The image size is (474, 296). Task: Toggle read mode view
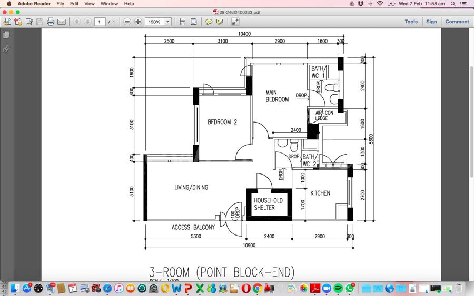(x=235, y=22)
